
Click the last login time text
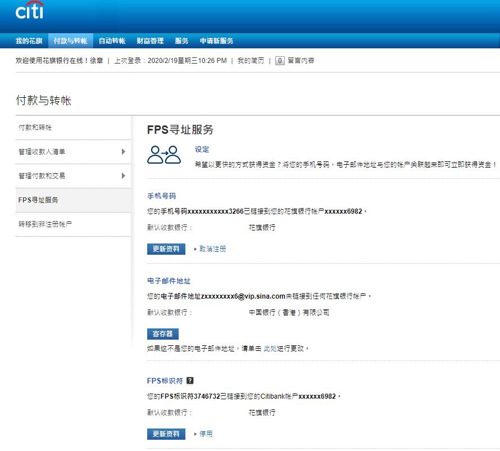coord(171,61)
